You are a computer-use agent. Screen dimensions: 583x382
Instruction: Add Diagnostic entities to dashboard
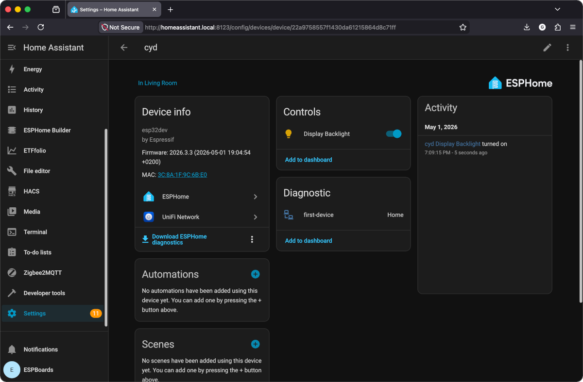[x=309, y=241]
